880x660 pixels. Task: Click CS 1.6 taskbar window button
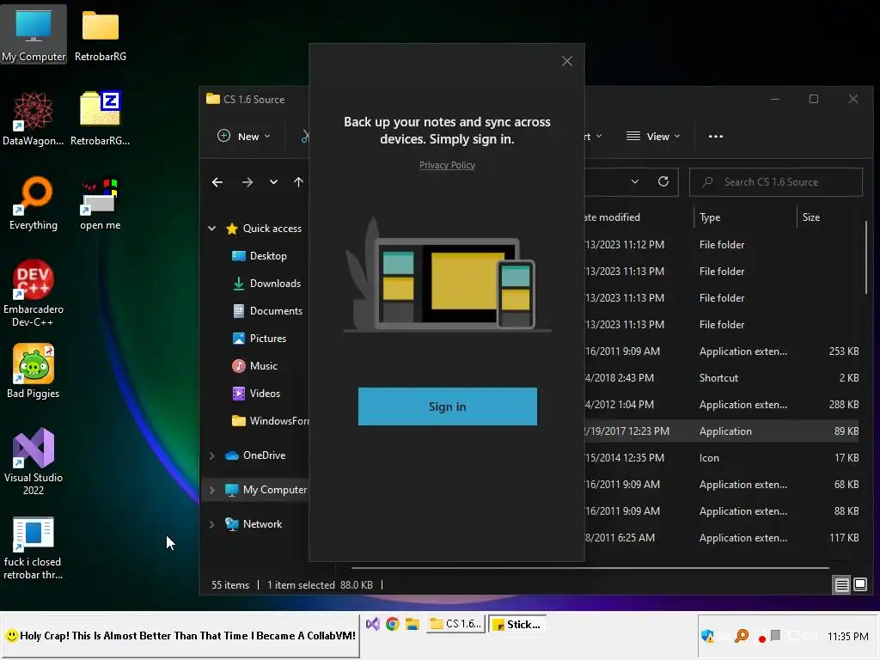click(455, 624)
